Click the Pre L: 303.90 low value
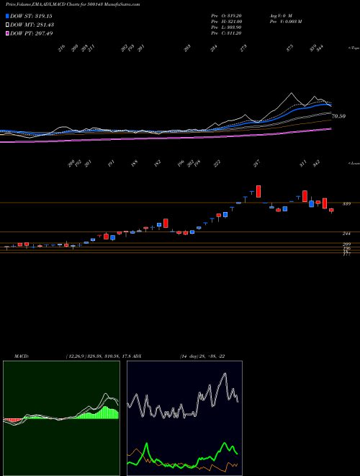This screenshot has width=360, height=476. pos(226,27)
